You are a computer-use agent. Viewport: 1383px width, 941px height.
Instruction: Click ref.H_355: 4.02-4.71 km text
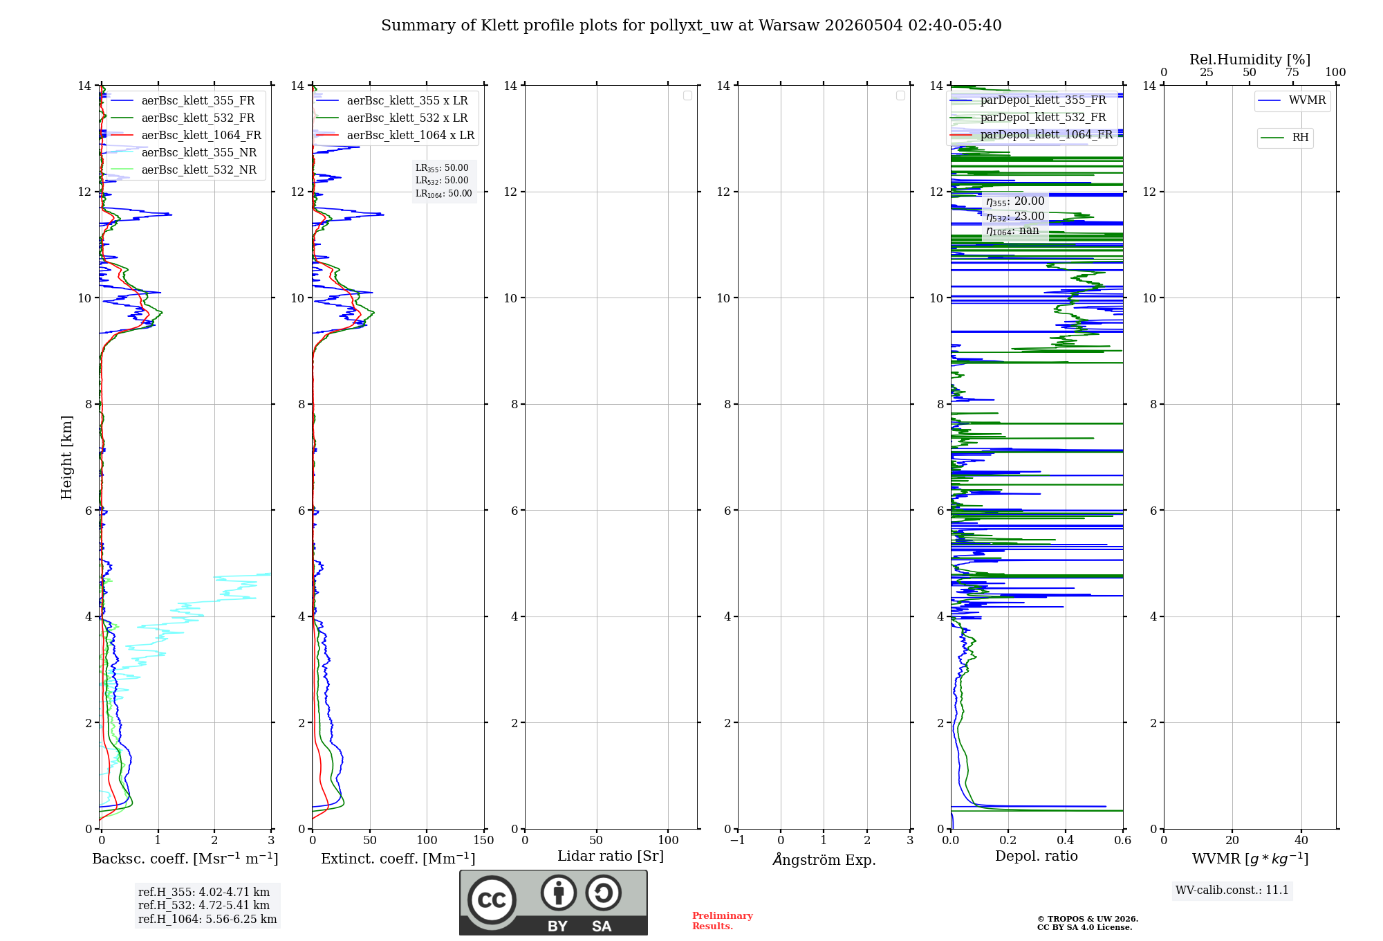(204, 893)
